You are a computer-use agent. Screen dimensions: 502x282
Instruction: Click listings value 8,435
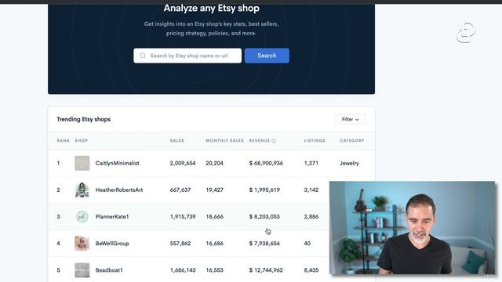pos(311,270)
